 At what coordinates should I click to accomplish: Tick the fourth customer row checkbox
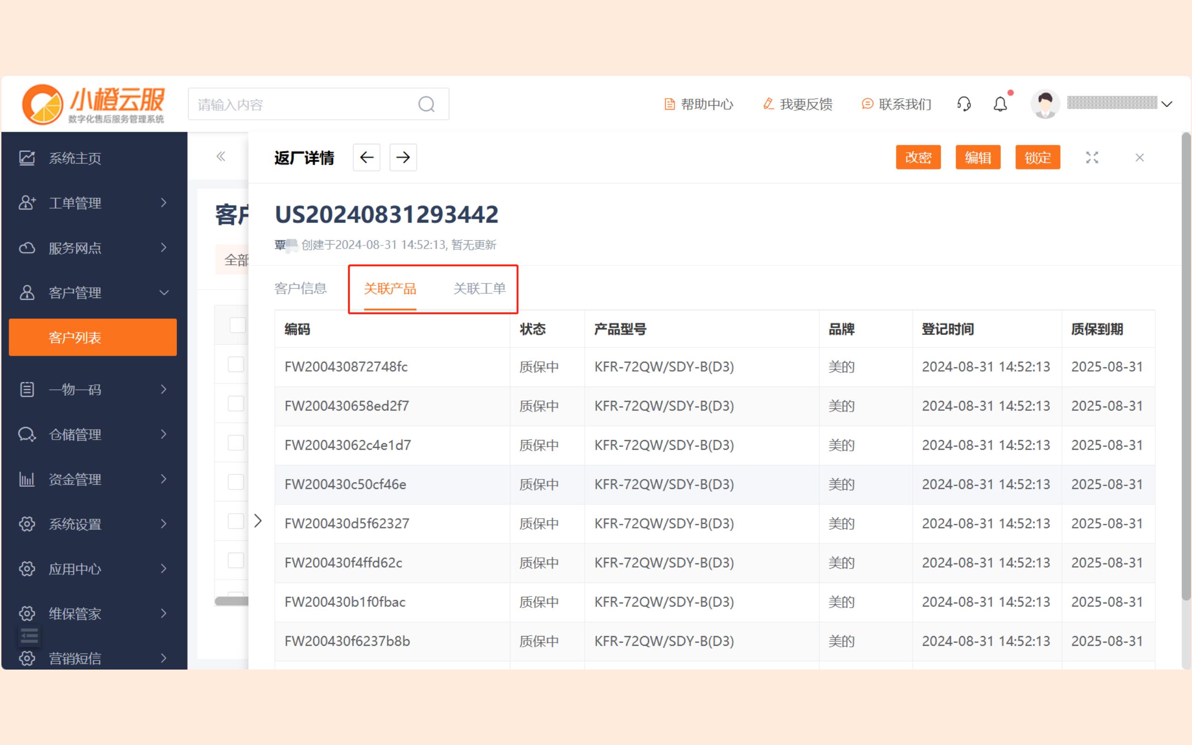click(x=236, y=482)
